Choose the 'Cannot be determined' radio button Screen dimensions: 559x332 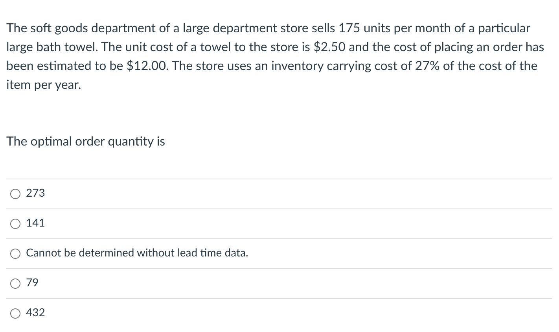pyautogui.click(x=15, y=253)
